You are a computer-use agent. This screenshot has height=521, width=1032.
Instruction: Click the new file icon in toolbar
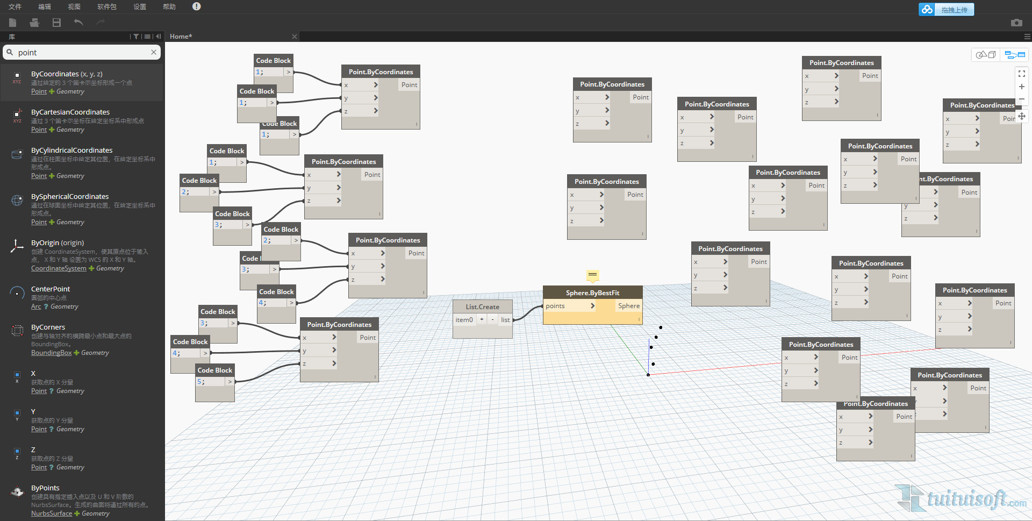pos(13,23)
